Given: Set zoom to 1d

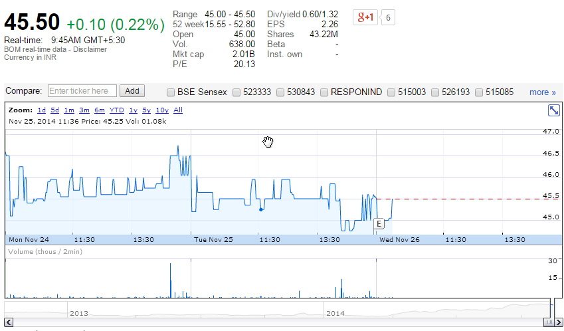Looking at the screenshot, I should 41,110.
